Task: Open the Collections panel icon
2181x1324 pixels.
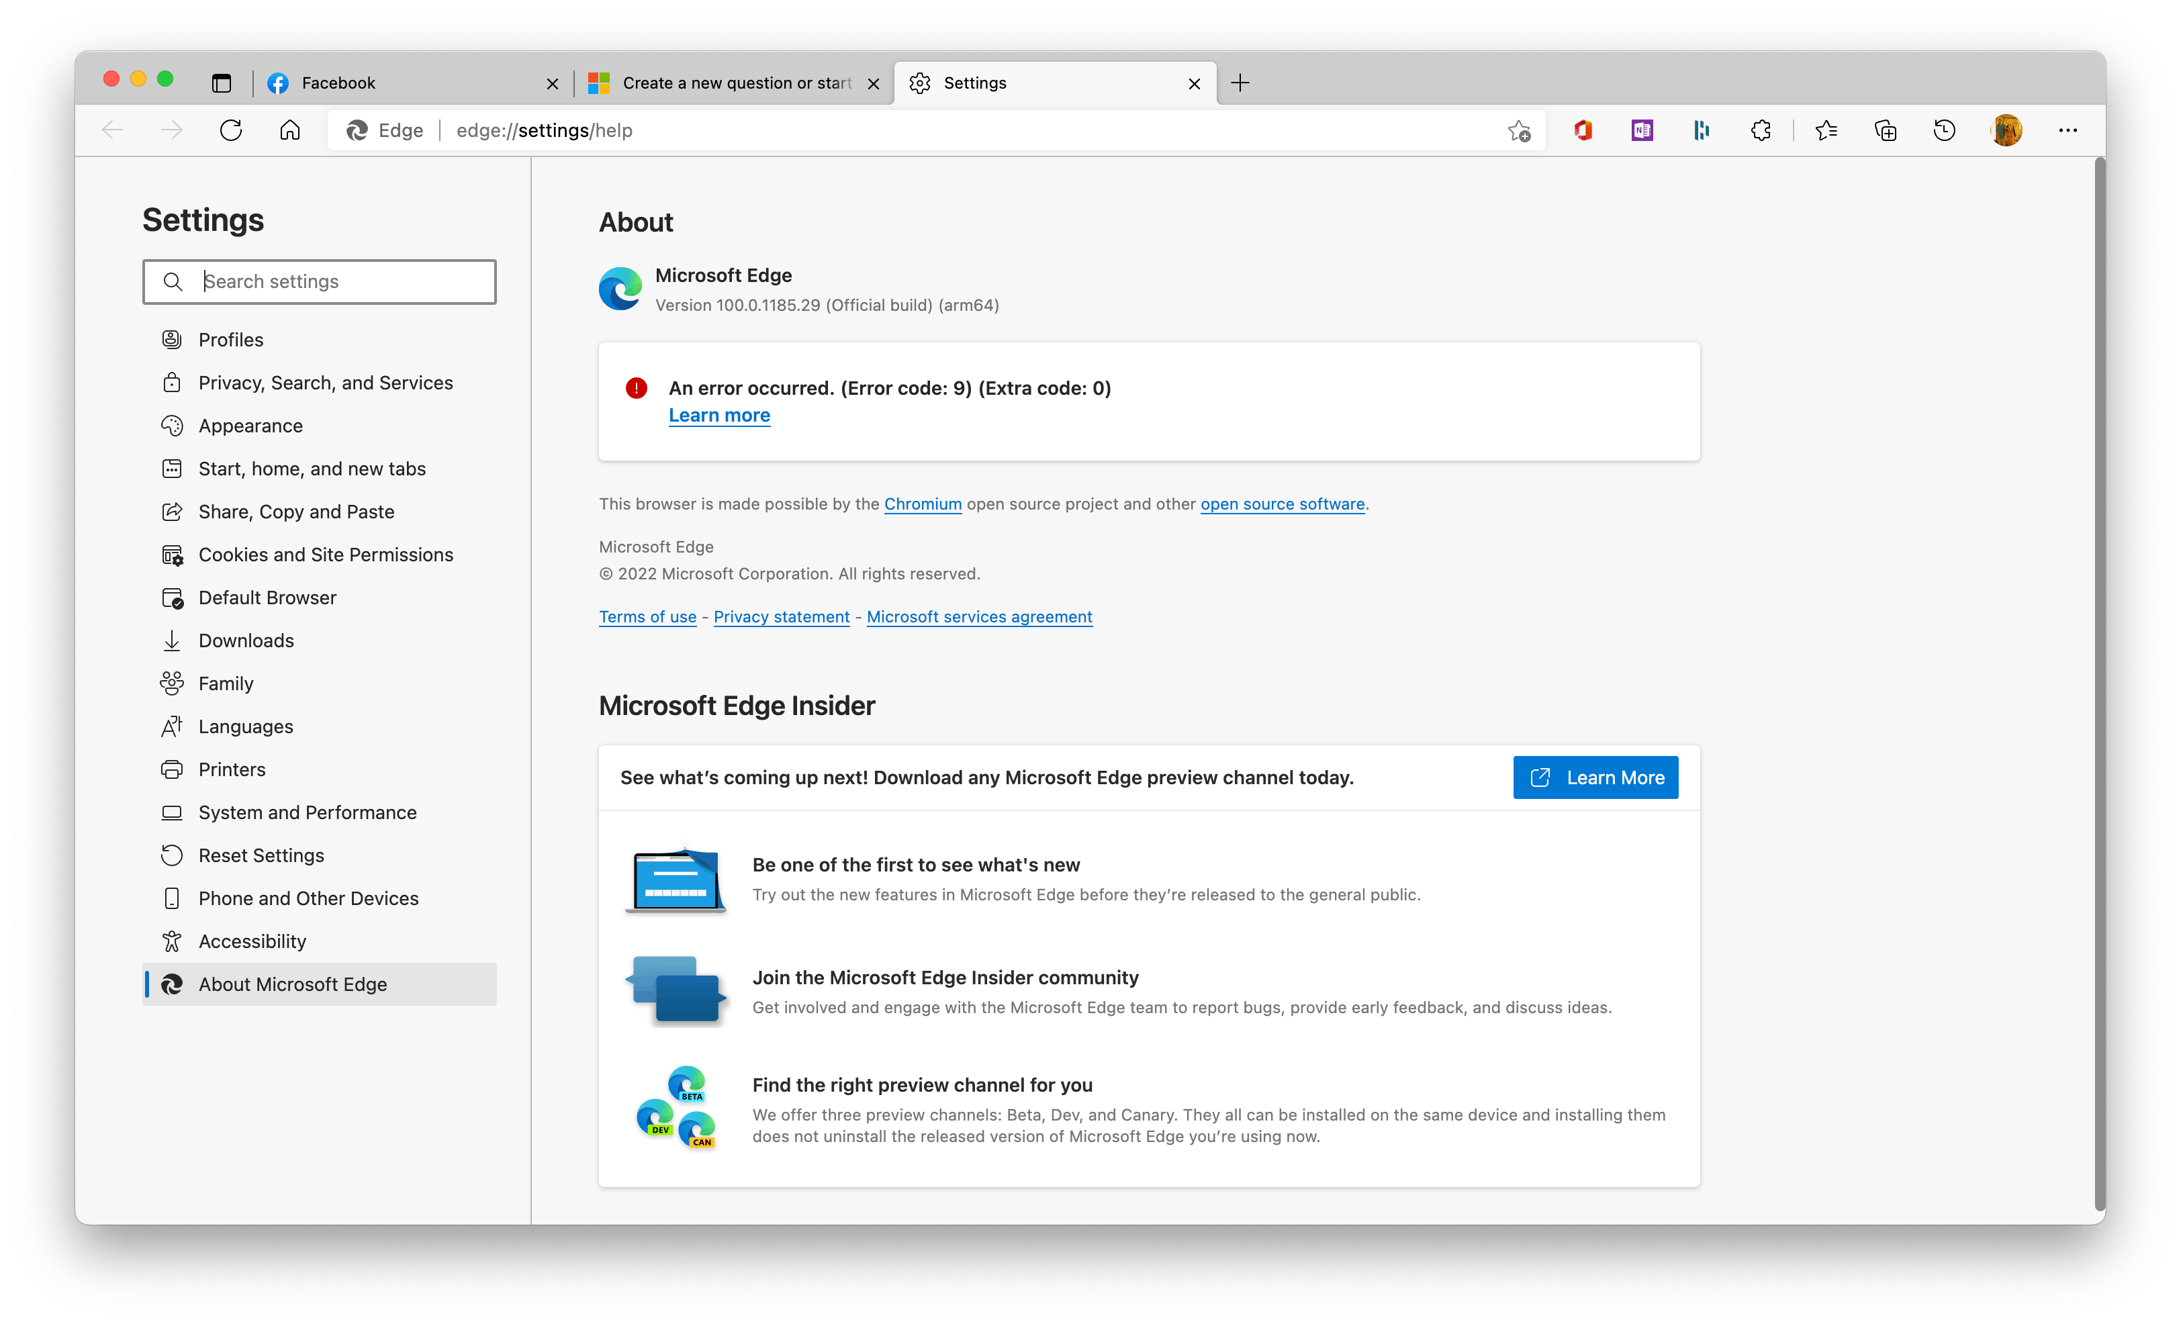Action: (1886, 131)
